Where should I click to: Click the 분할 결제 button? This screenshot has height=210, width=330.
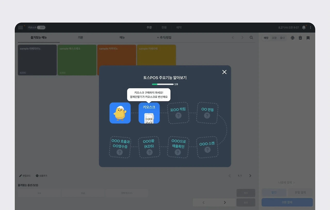(x=300, y=193)
